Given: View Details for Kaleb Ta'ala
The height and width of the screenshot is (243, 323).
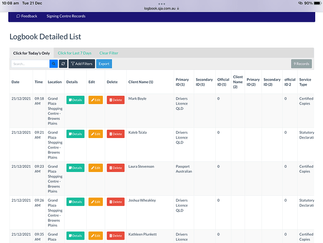Looking at the screenshot, I should (x=75, y=134).
